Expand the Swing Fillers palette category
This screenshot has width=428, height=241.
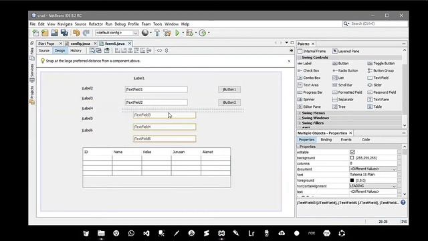(x=300, y=123)
